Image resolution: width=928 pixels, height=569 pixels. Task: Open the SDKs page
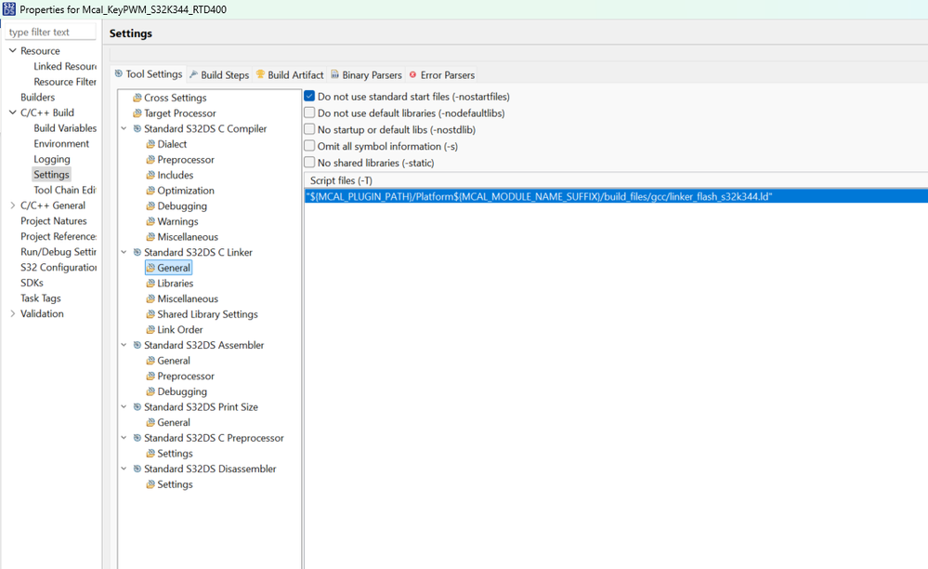tap(32, 283)
